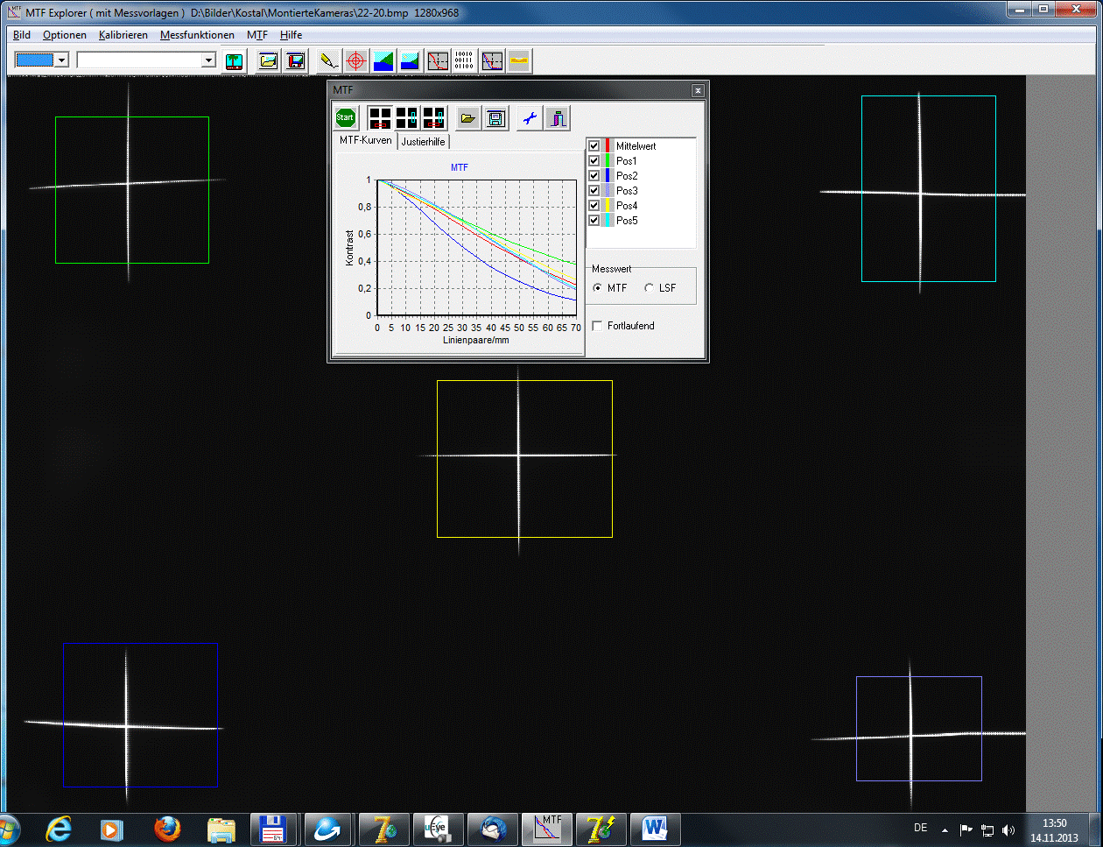Open the blue color dropdown arrow

(62, 60)
